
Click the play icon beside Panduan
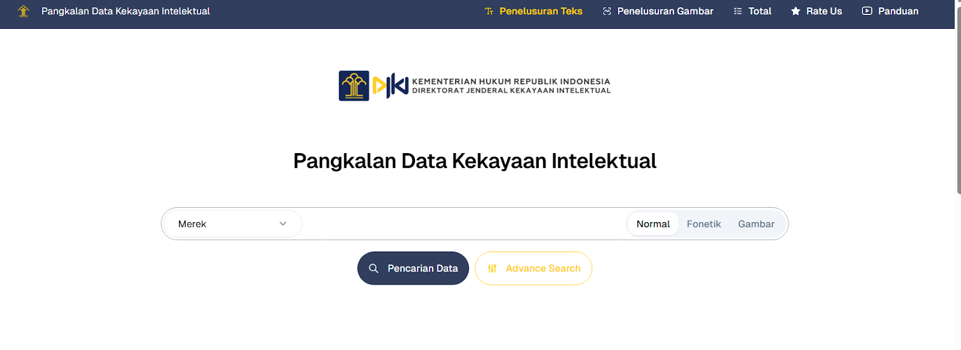pyautogui.click(x=867, y=11)
